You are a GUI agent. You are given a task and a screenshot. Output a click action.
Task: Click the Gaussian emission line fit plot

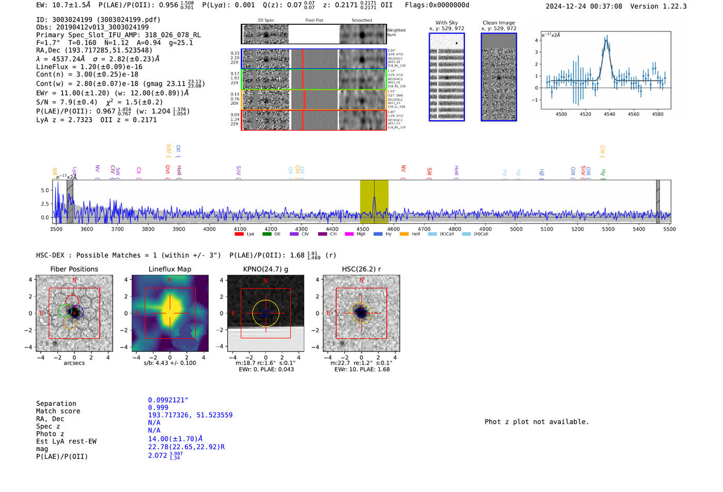coord(606,70)
